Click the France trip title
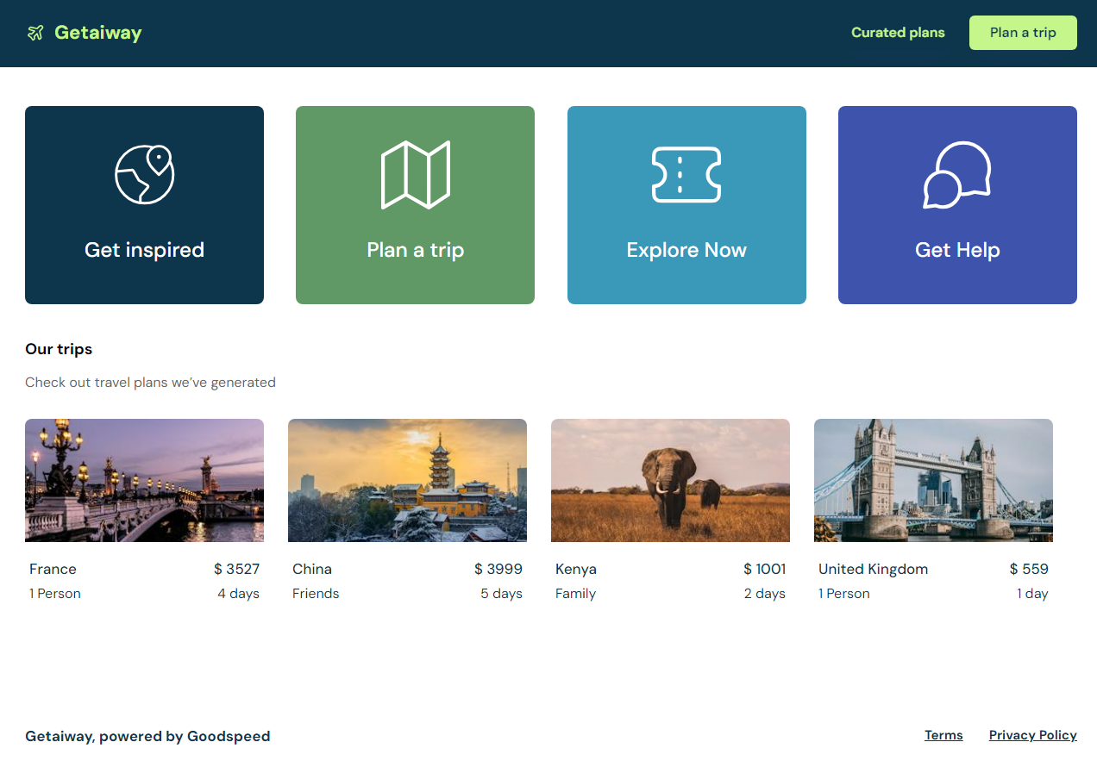The width and height of the screenshot is (1097, 767). (53, 569)
